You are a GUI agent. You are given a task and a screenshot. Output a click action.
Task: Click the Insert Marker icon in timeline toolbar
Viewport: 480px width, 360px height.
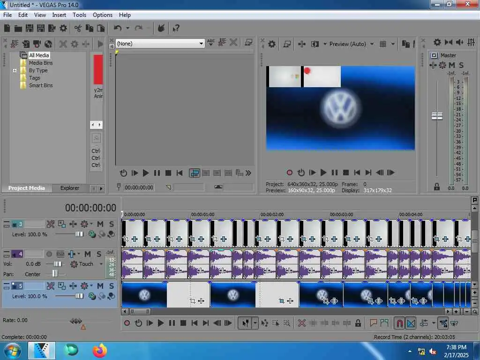click(374, 323)
